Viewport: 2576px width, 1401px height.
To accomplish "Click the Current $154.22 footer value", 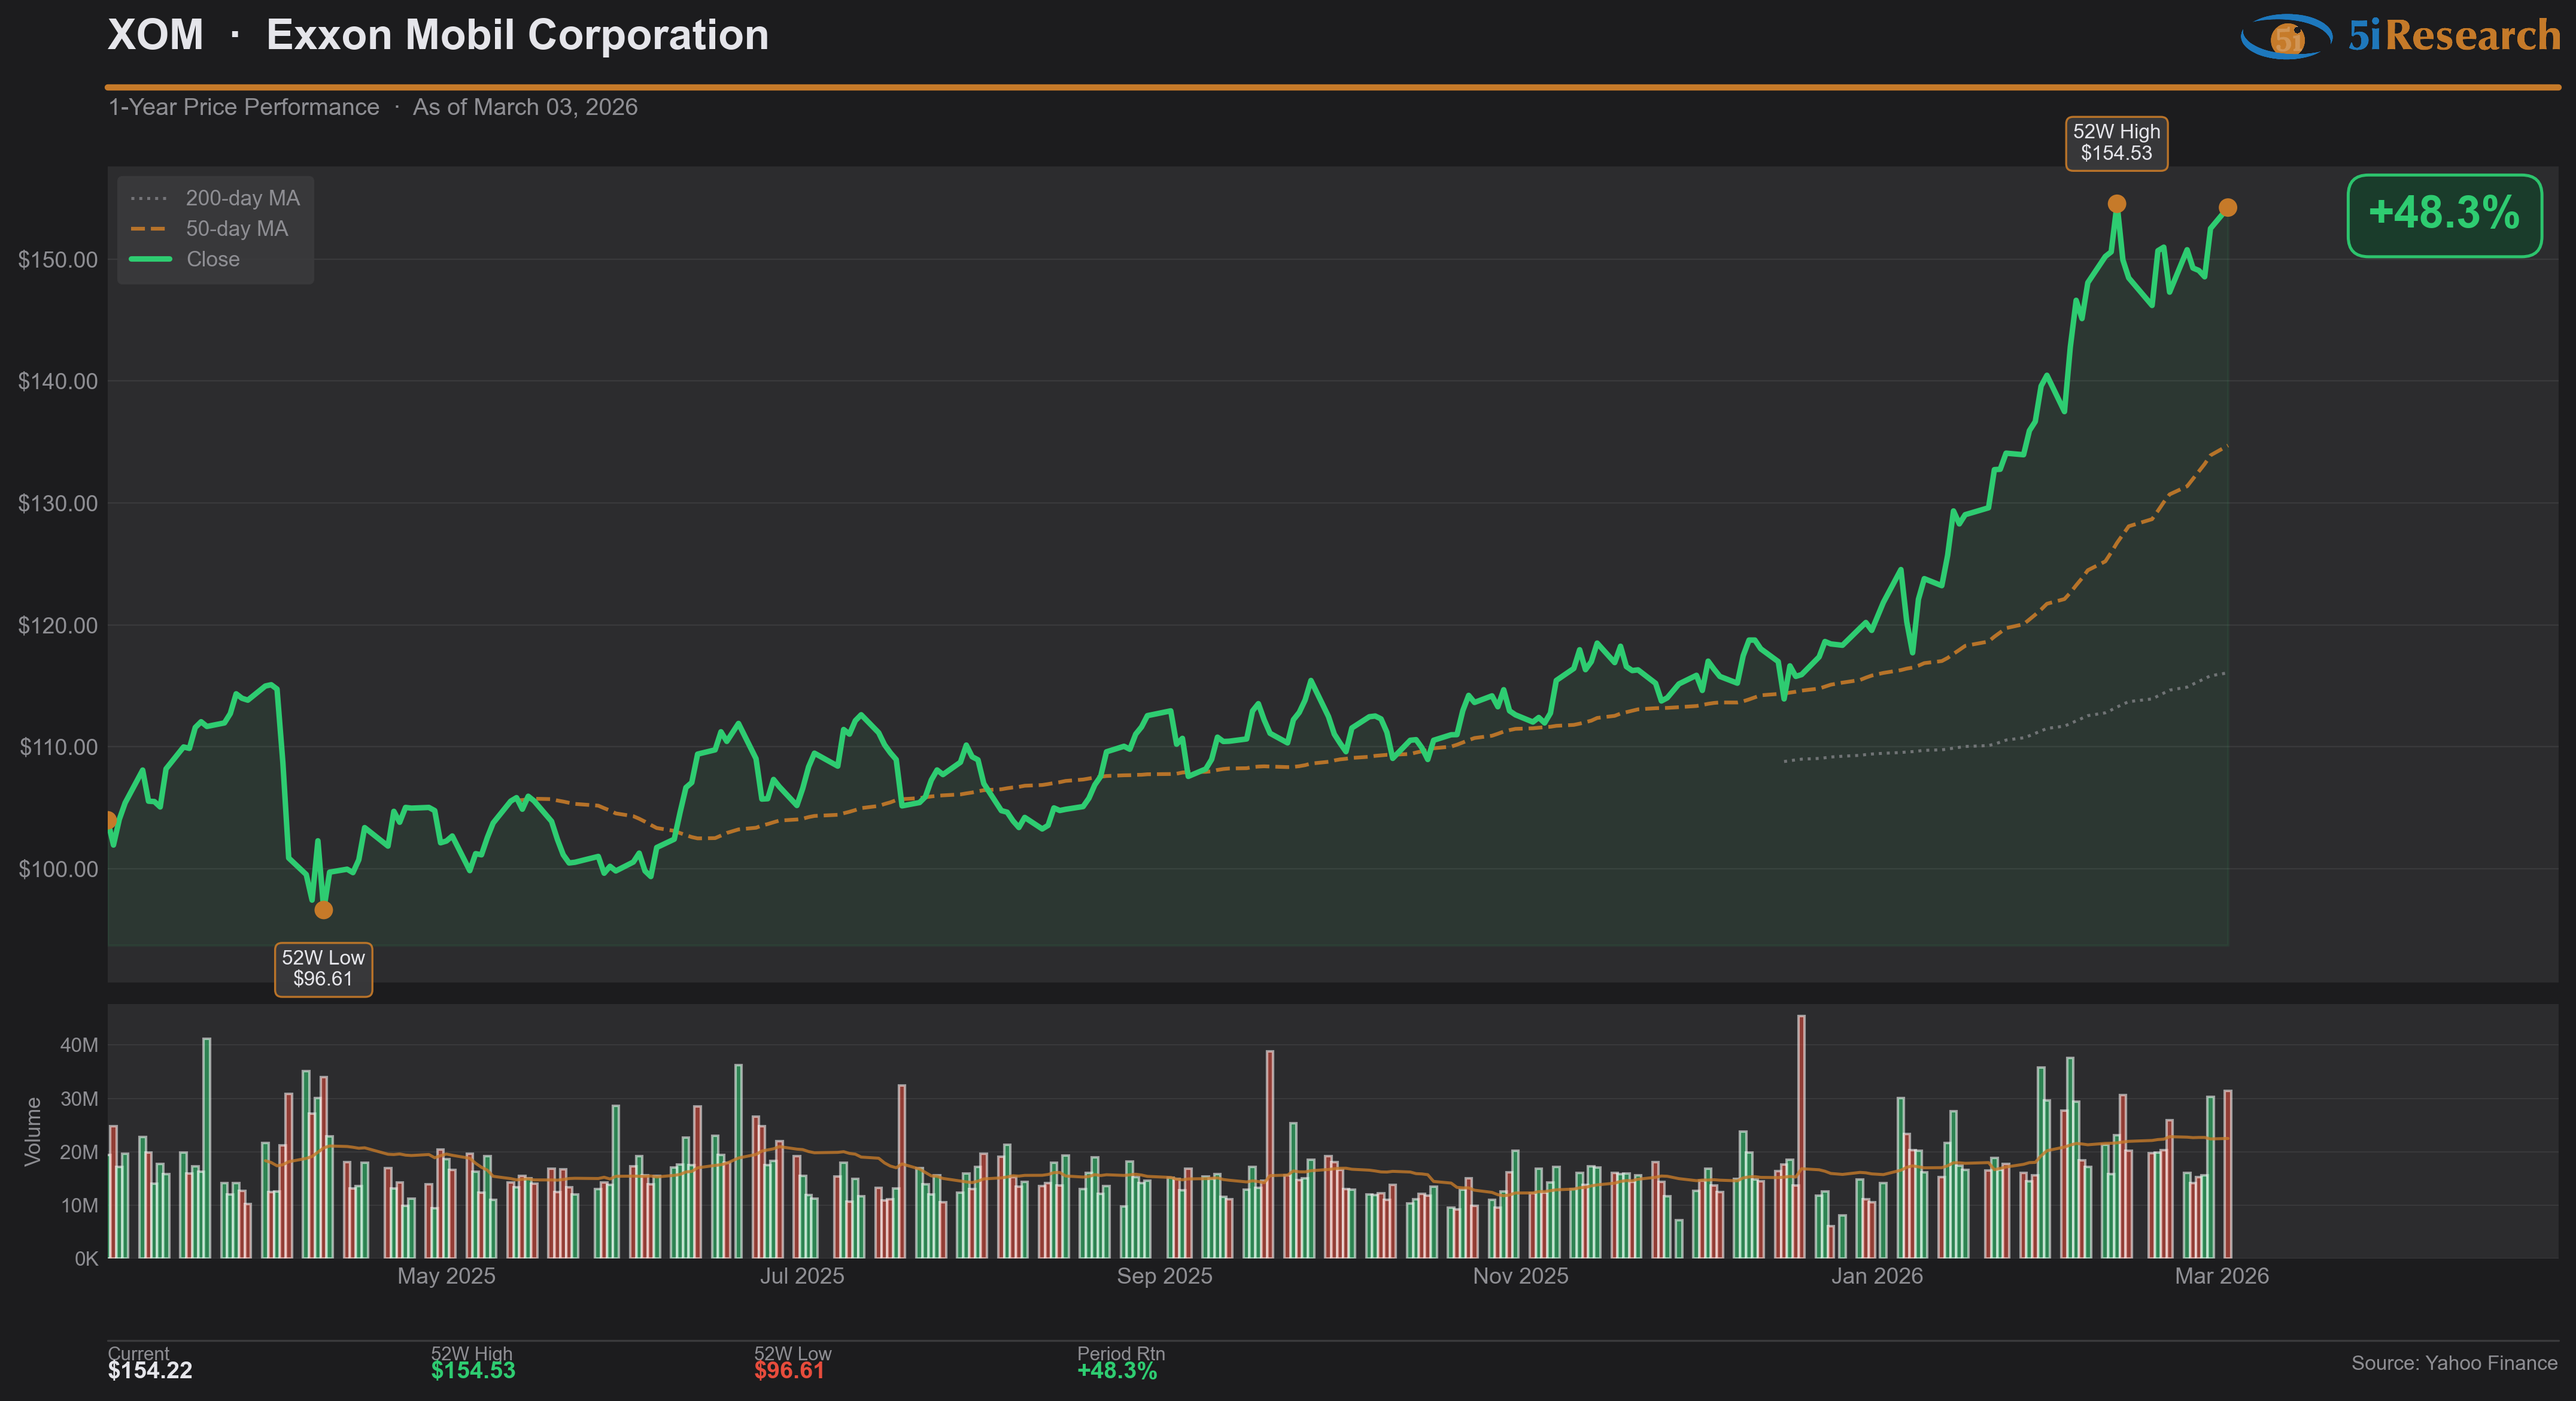I will (150, 1370).
